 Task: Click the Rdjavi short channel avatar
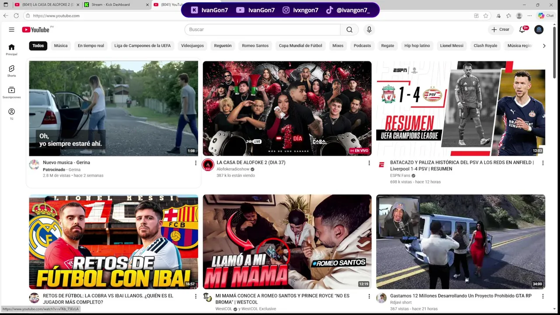pos(381,298)
